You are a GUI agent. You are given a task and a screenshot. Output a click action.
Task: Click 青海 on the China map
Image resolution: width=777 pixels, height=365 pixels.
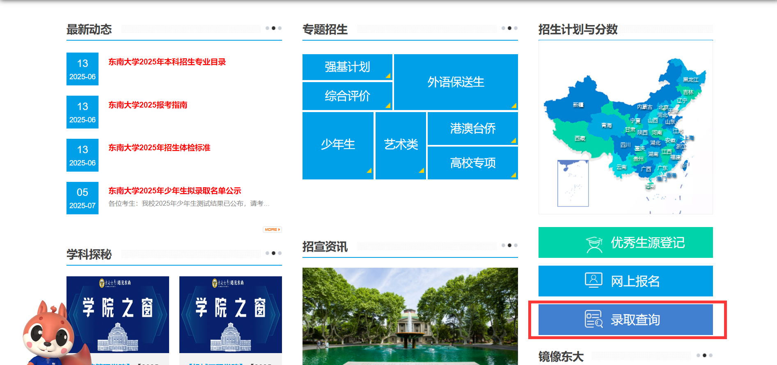click(607, 125)
